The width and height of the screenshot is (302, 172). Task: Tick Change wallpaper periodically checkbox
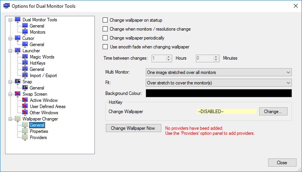pos(105,38)
